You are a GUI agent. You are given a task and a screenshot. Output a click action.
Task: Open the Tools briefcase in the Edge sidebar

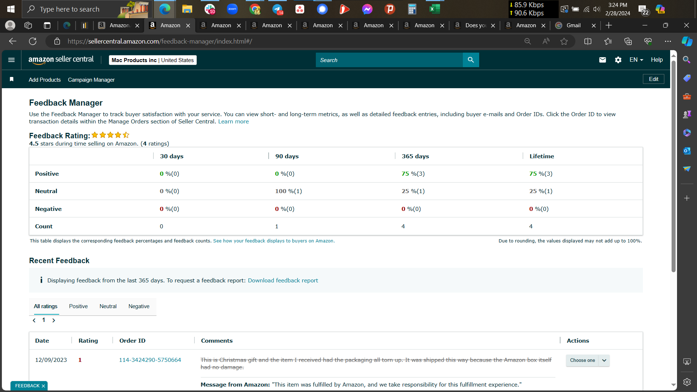point(687,96)
